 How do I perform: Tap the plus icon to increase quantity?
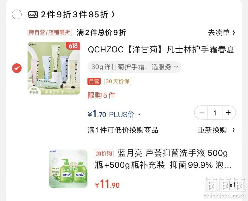pyautogui.click(x=228, y=112)
